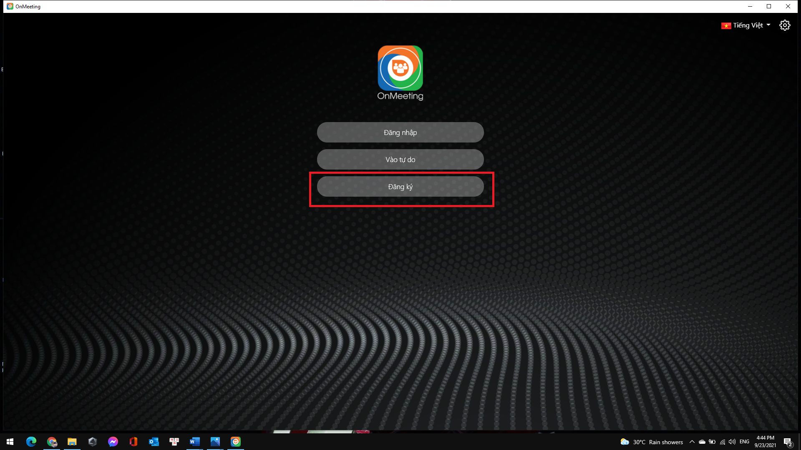801x450 pixels.
Task: Switch to Photos app in taskbar
Action: pyautogui.click(x=215, y=442)
